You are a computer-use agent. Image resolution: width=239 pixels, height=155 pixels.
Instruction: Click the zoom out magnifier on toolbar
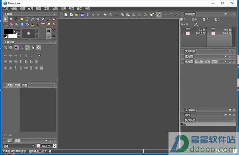coord(176,15)
